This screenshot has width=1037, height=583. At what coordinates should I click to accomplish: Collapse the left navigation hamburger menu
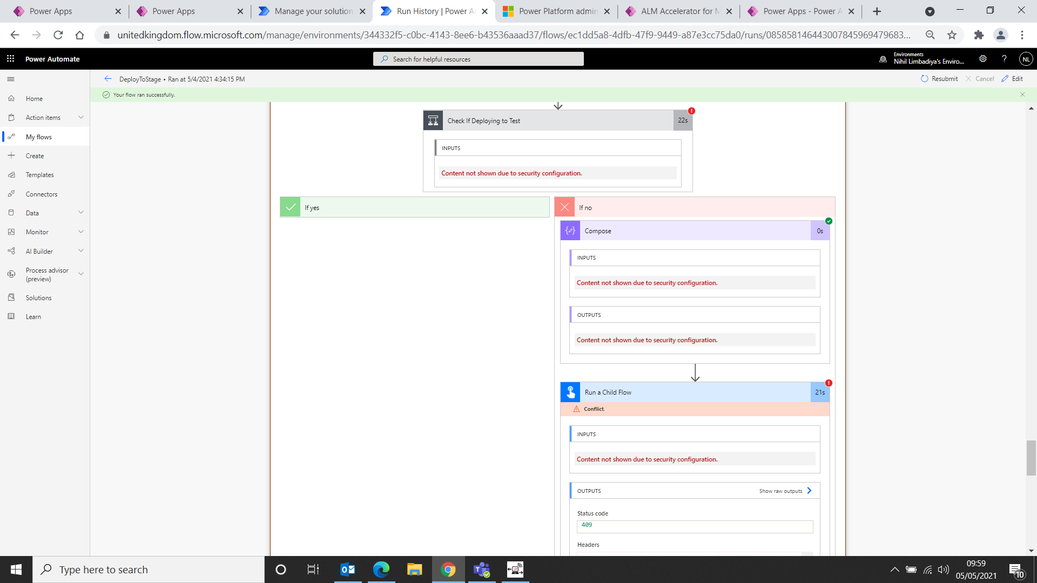coord(11,79)
